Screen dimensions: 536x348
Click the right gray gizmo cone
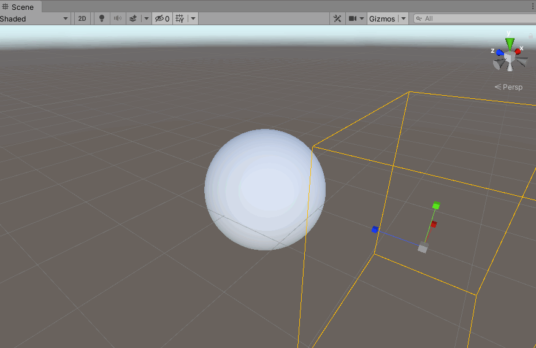click(x=522, y=62)
